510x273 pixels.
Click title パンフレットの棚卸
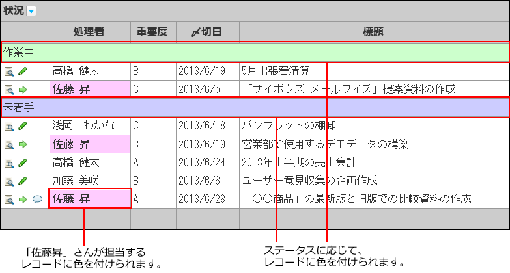click(x=289, y=125)
